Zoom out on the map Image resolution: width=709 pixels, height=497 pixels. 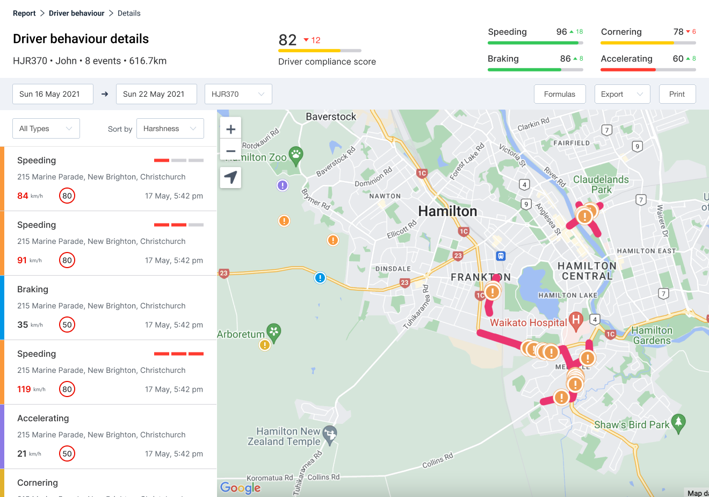(x=231, y=150)
